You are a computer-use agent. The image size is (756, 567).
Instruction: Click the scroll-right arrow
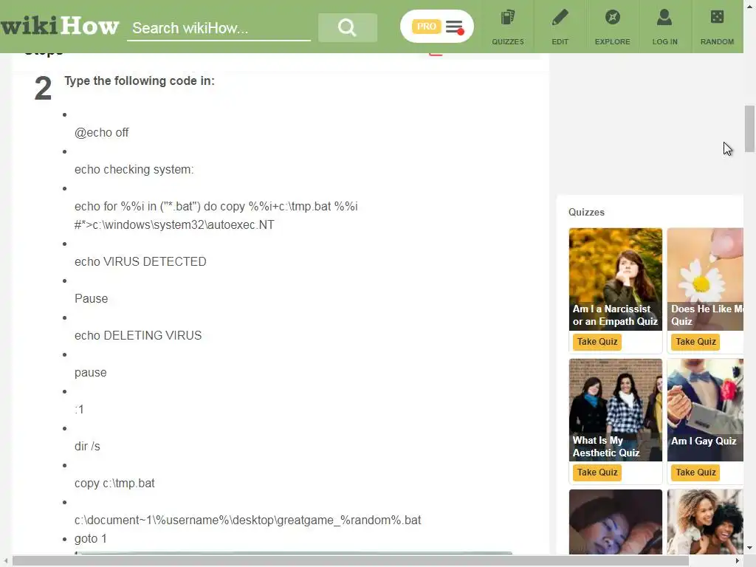coord(738,561)
